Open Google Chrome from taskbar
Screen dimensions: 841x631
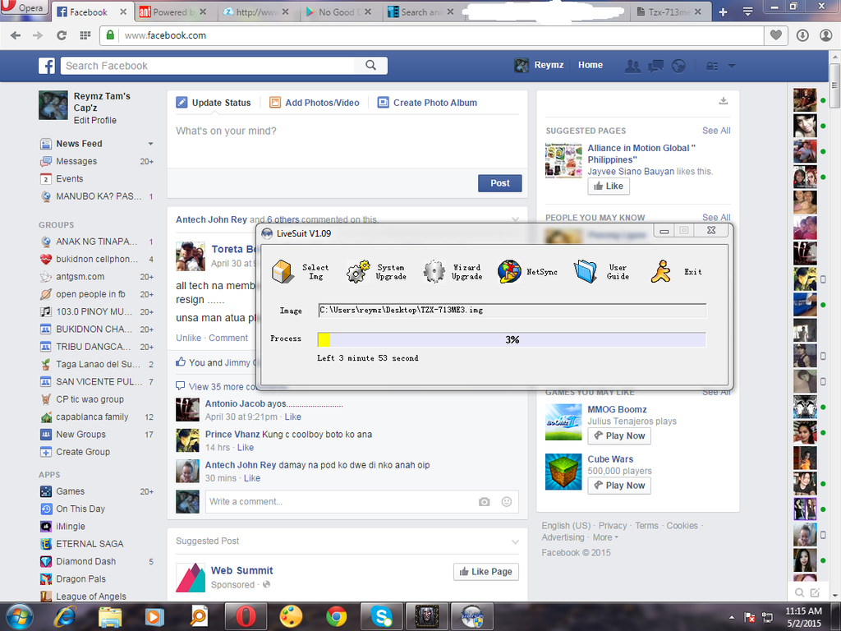(x=336, y=616)
